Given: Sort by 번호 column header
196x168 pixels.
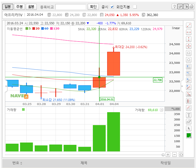Looking at the screenshot, I should point(17,163).
